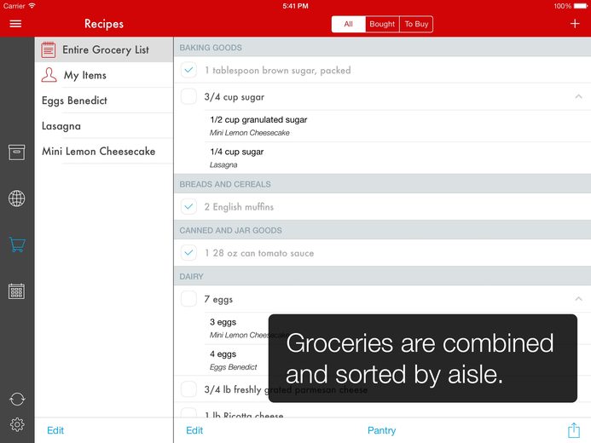Open the settings gear icon
591x443 pixels.
click(x=17, y=424)
